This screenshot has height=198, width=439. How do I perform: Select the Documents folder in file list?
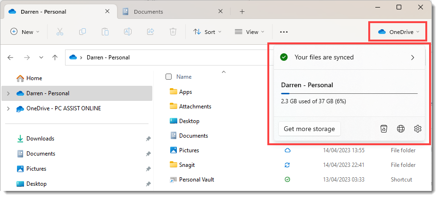coord(189,136)
